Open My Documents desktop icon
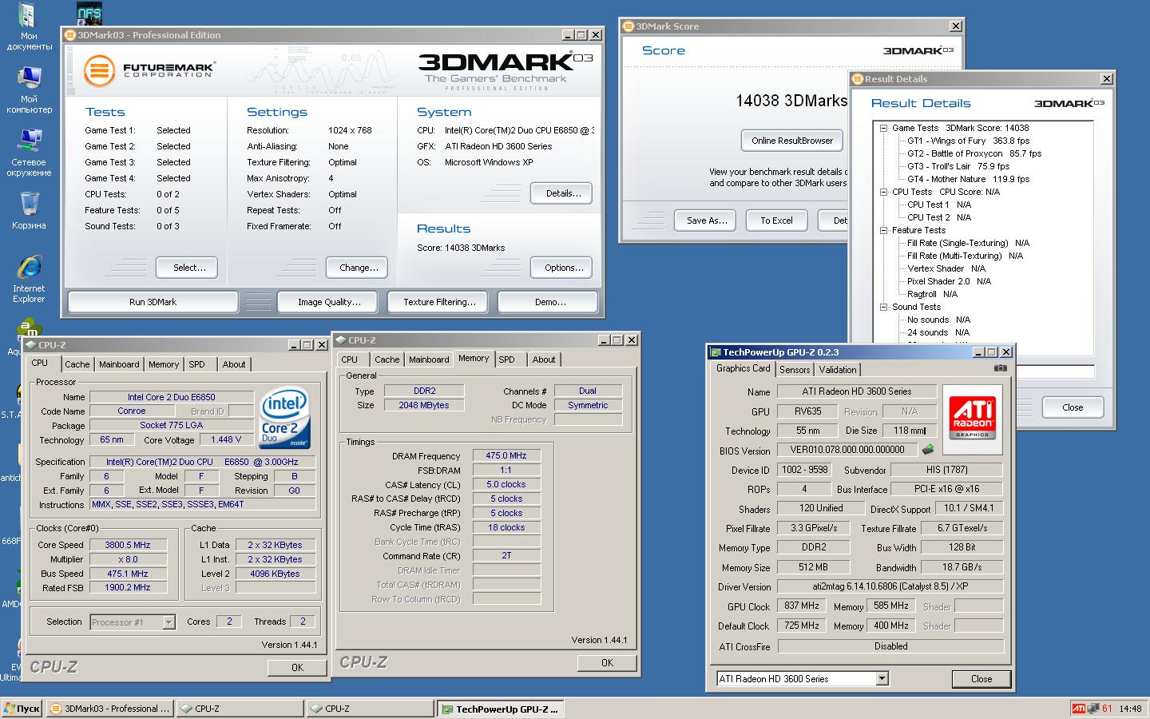 [29, 27]
